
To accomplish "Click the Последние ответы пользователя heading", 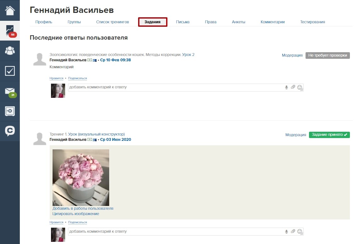I will [79, 37].
